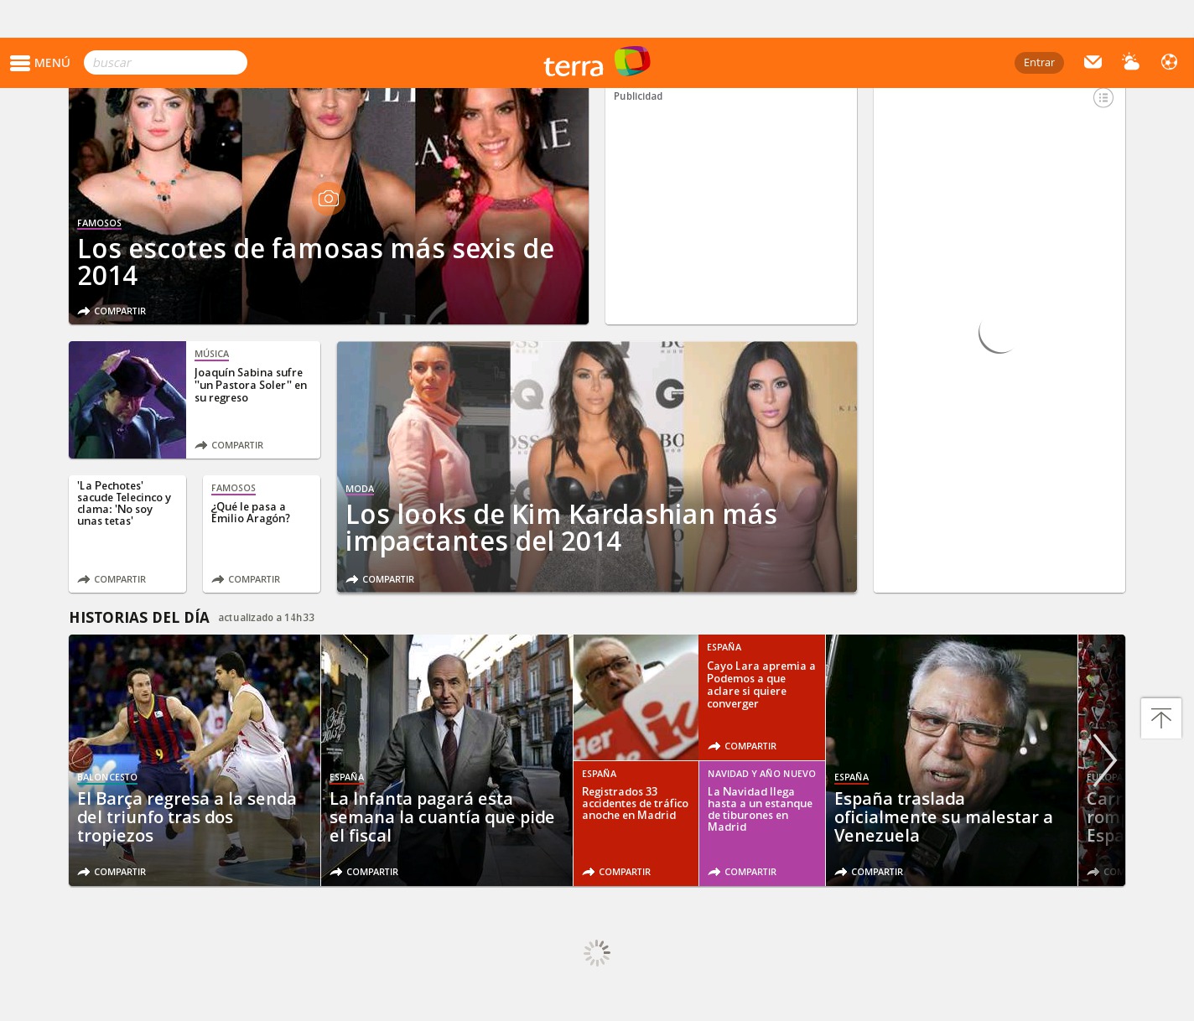Open the weather cloud-sun icon

(1130, 62)
